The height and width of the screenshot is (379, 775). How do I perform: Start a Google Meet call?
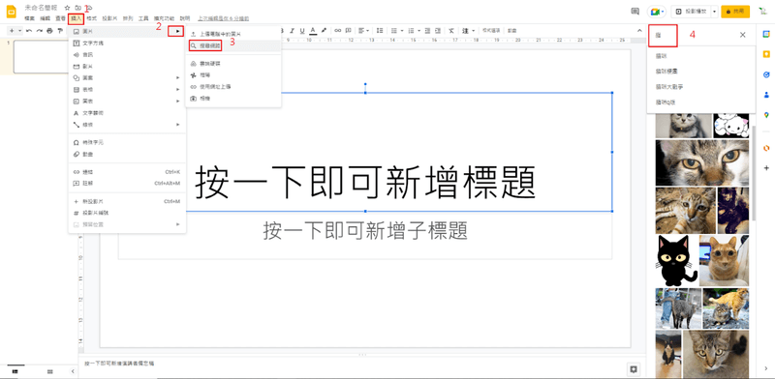[657, 12]
